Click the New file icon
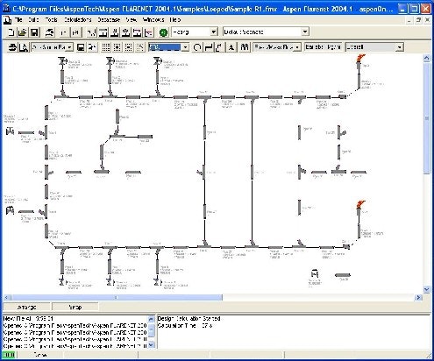Screen dimensions: 434x361 11,32
